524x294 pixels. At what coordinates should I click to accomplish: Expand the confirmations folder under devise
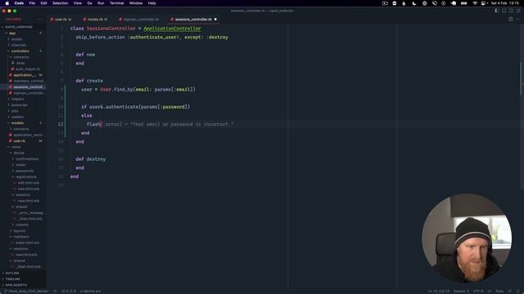(x=27, y=159)
